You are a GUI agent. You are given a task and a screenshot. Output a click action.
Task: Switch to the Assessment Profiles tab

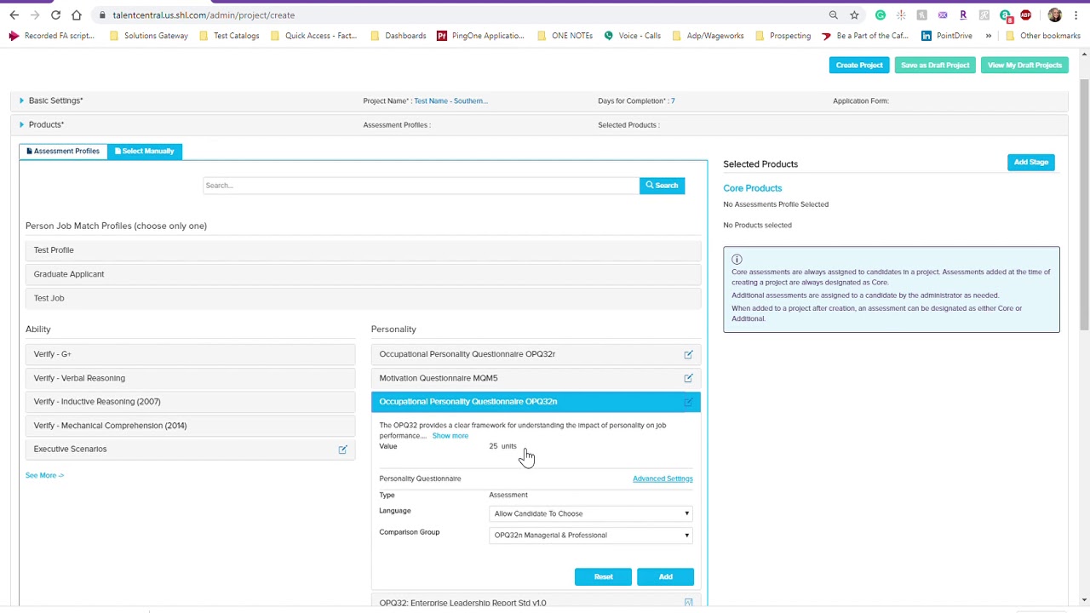pos(63,151)
